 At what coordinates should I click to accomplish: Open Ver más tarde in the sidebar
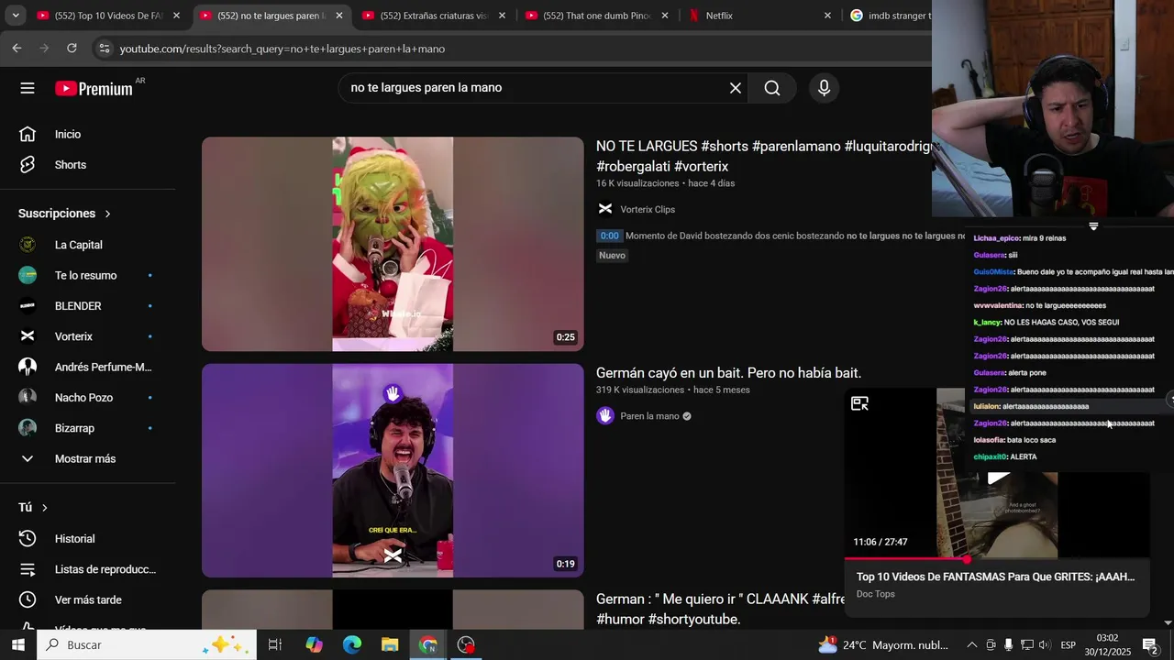click(88, 599)
